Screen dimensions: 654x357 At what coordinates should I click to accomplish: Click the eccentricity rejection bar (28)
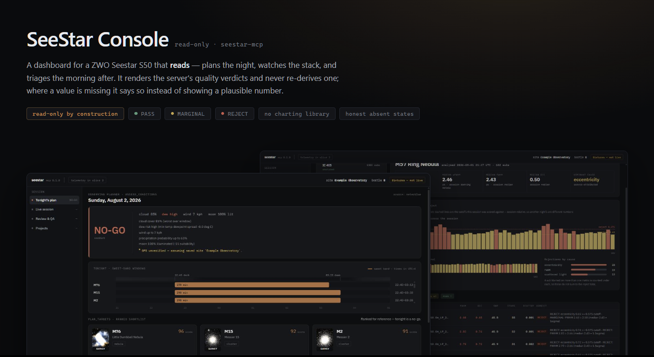point(589,265)
